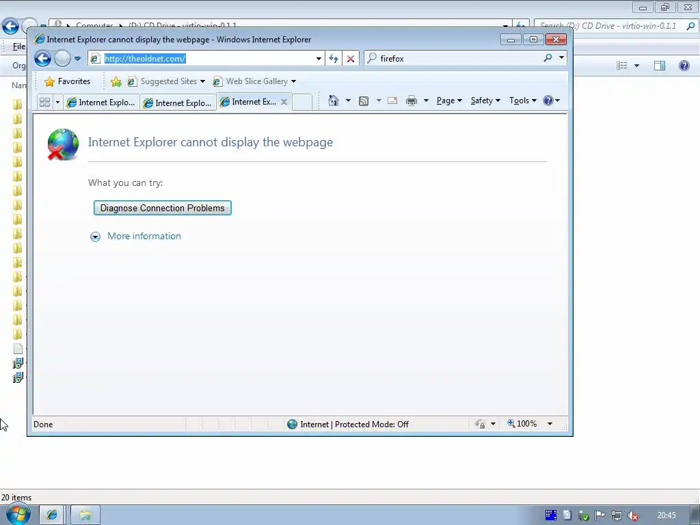
Task: Click the search magnifier button
Action: point(548,58)
